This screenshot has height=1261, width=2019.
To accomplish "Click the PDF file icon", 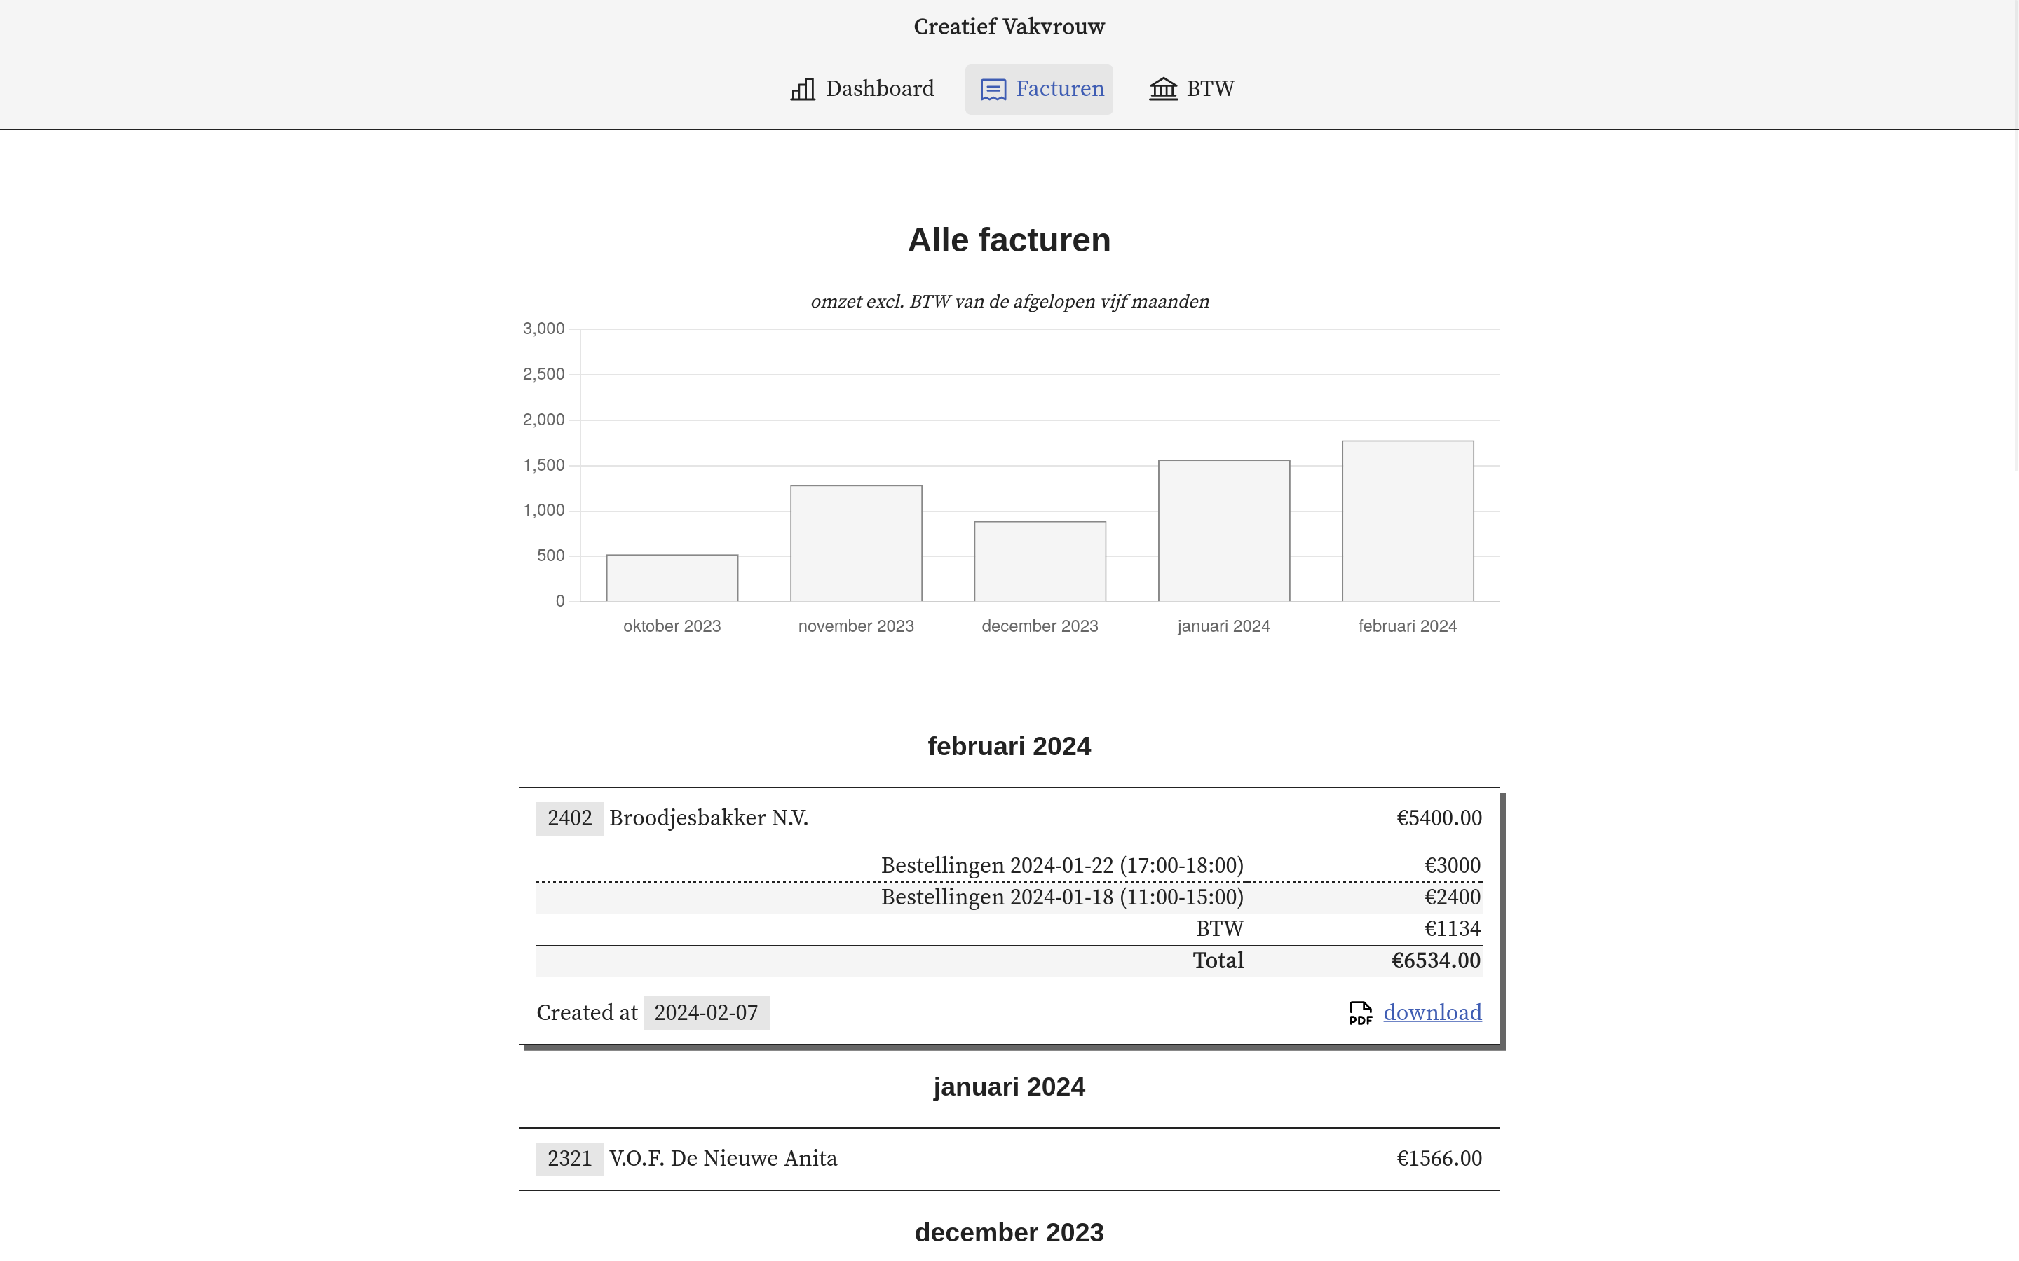I will [x=1360, y=1012].
